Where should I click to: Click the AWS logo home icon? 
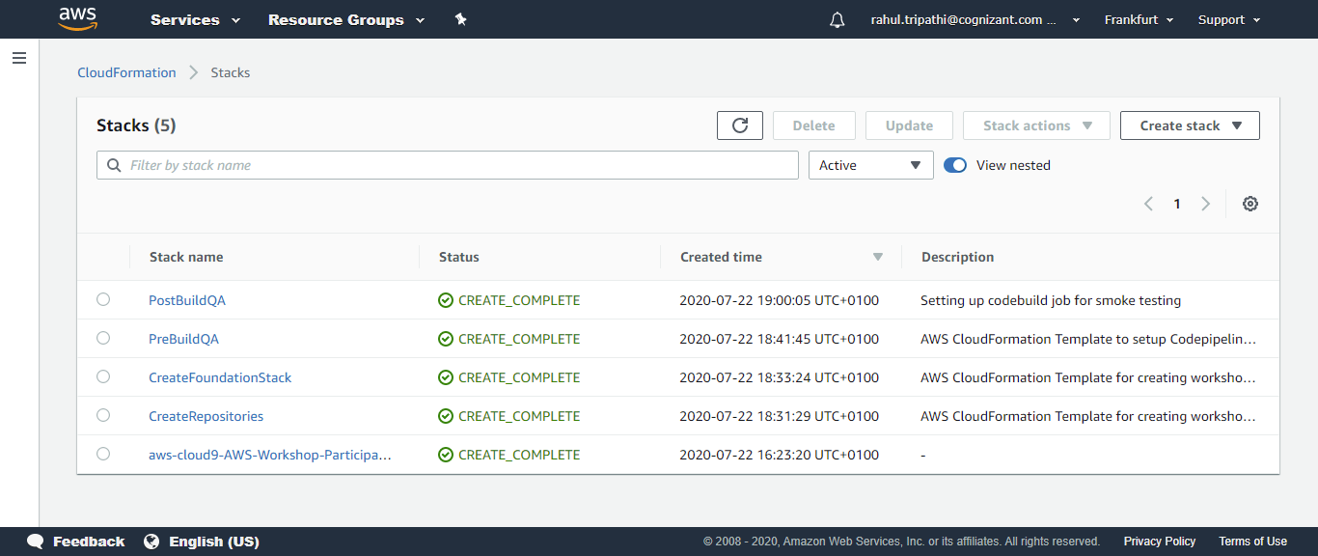(77, 19)
